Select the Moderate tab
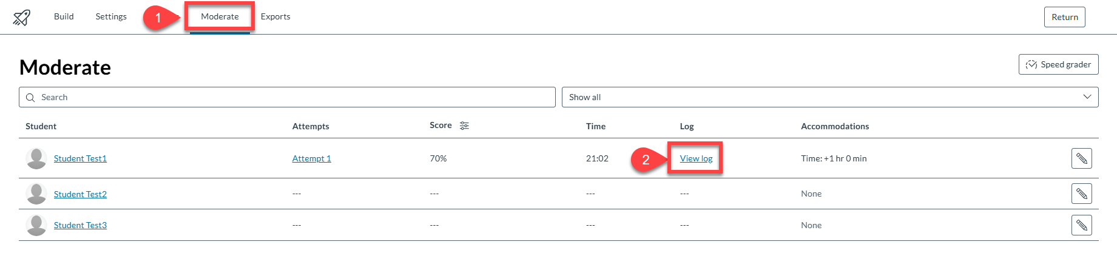Screen dimensions: 1117x267 point(220,16)
